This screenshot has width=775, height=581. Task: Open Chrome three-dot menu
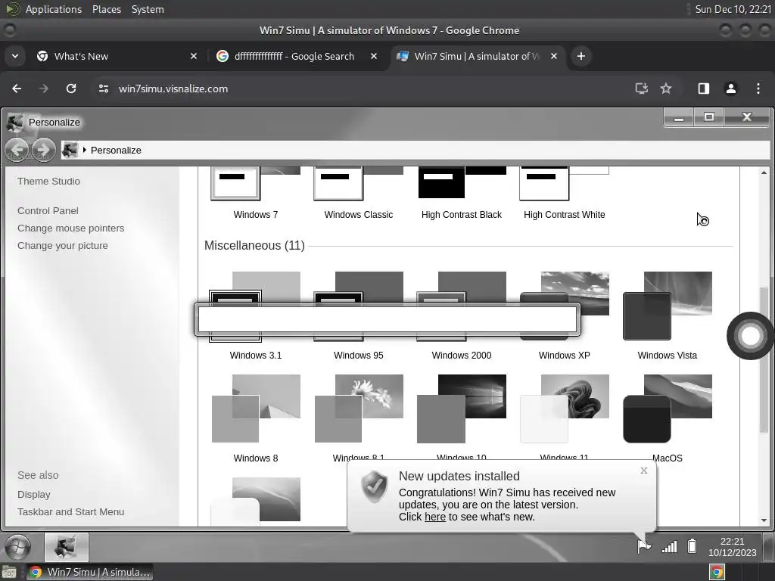pos(758,89)
